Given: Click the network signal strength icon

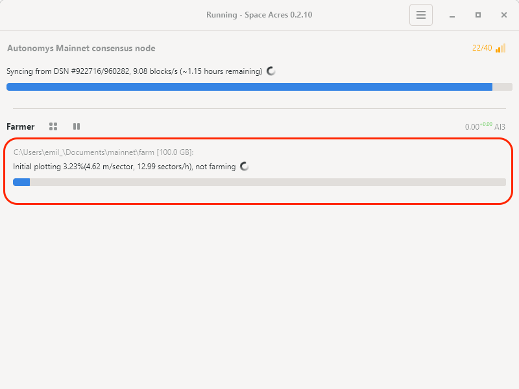Looking at the screenshot, I should point(500,48).
